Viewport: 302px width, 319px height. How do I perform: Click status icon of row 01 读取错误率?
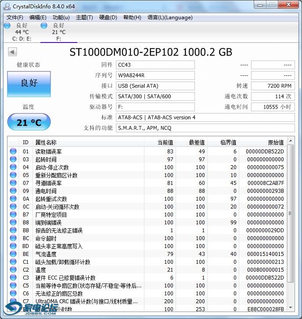pyautogui.click(x=13, y=151)
